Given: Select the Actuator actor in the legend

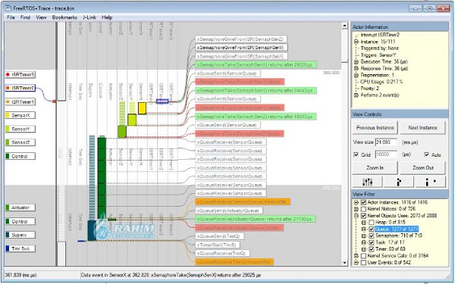Looking at the screenshot, I should point(20,208).
